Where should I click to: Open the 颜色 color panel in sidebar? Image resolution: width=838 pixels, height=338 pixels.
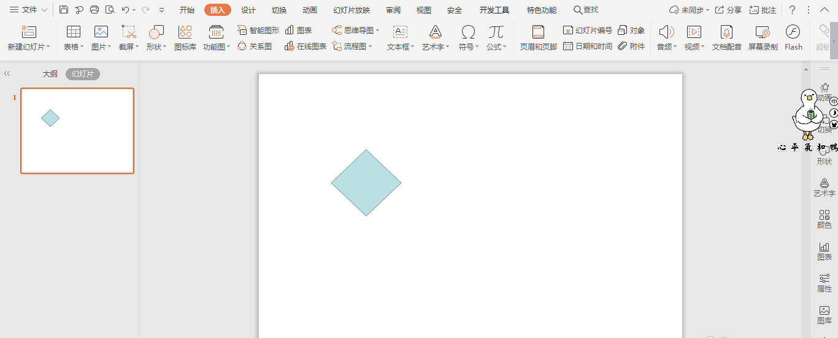pyautogui.click(x=824, y=219)
